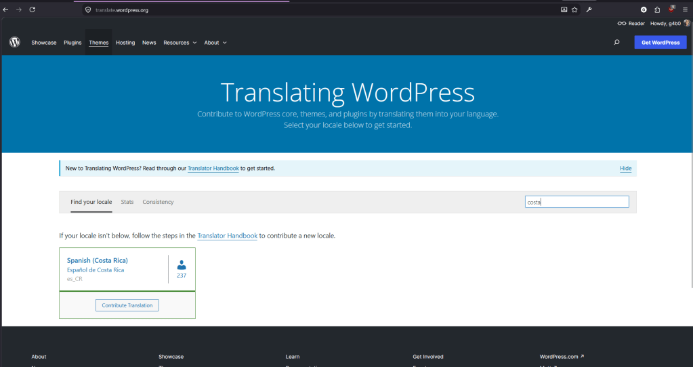Screen dimensions: 693x367
Task: Open Plugins in the top navigation
Action: (x=72, y=43)
